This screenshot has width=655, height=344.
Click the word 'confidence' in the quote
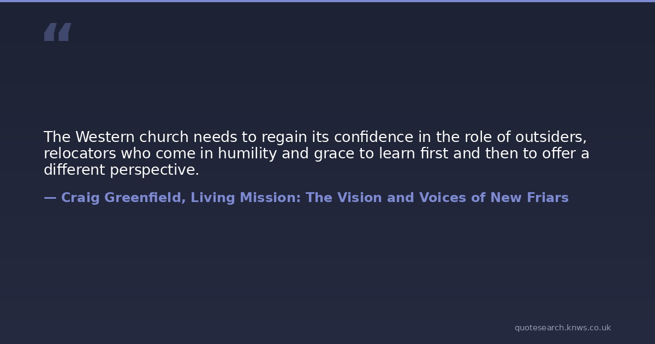tap(373, 137)
